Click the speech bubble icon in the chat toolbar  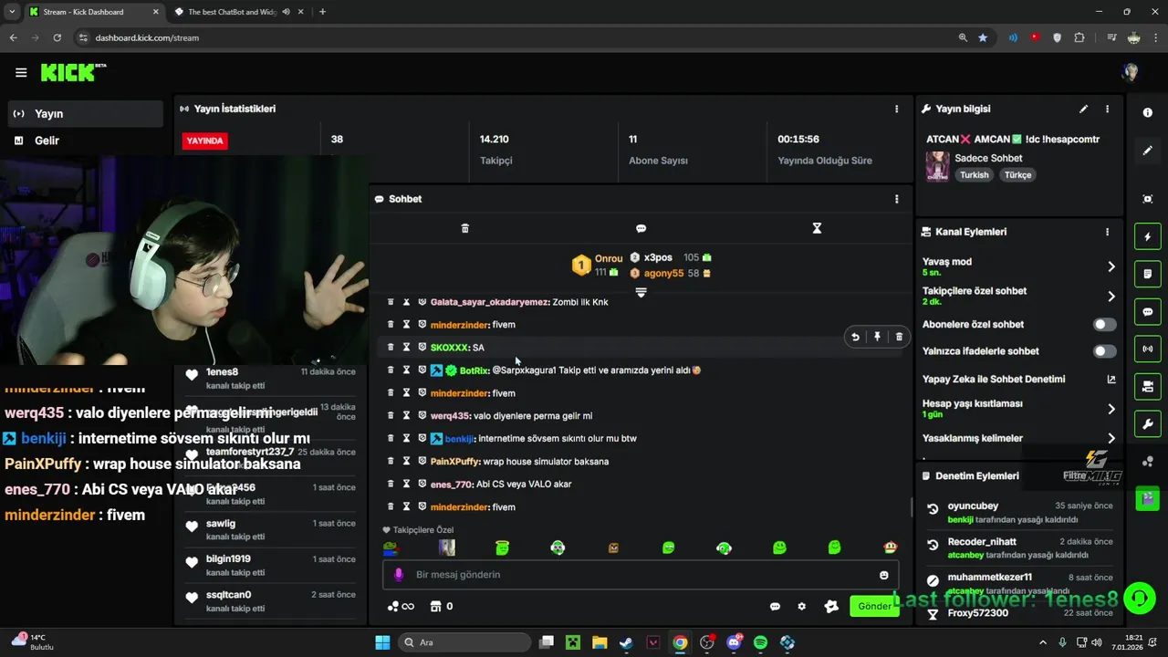coord(641,228)
